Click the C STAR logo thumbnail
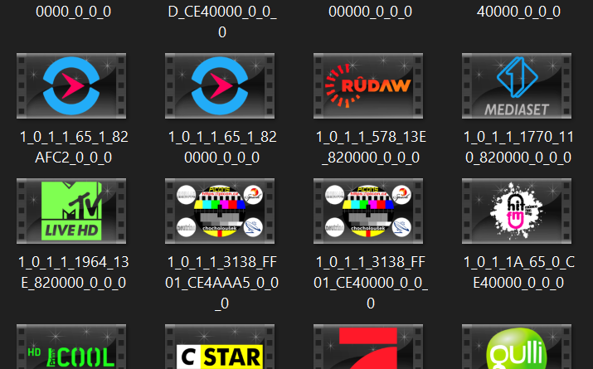Image resolution: width=593 pixels, height=369 pixels. click(x=220, y=347)
